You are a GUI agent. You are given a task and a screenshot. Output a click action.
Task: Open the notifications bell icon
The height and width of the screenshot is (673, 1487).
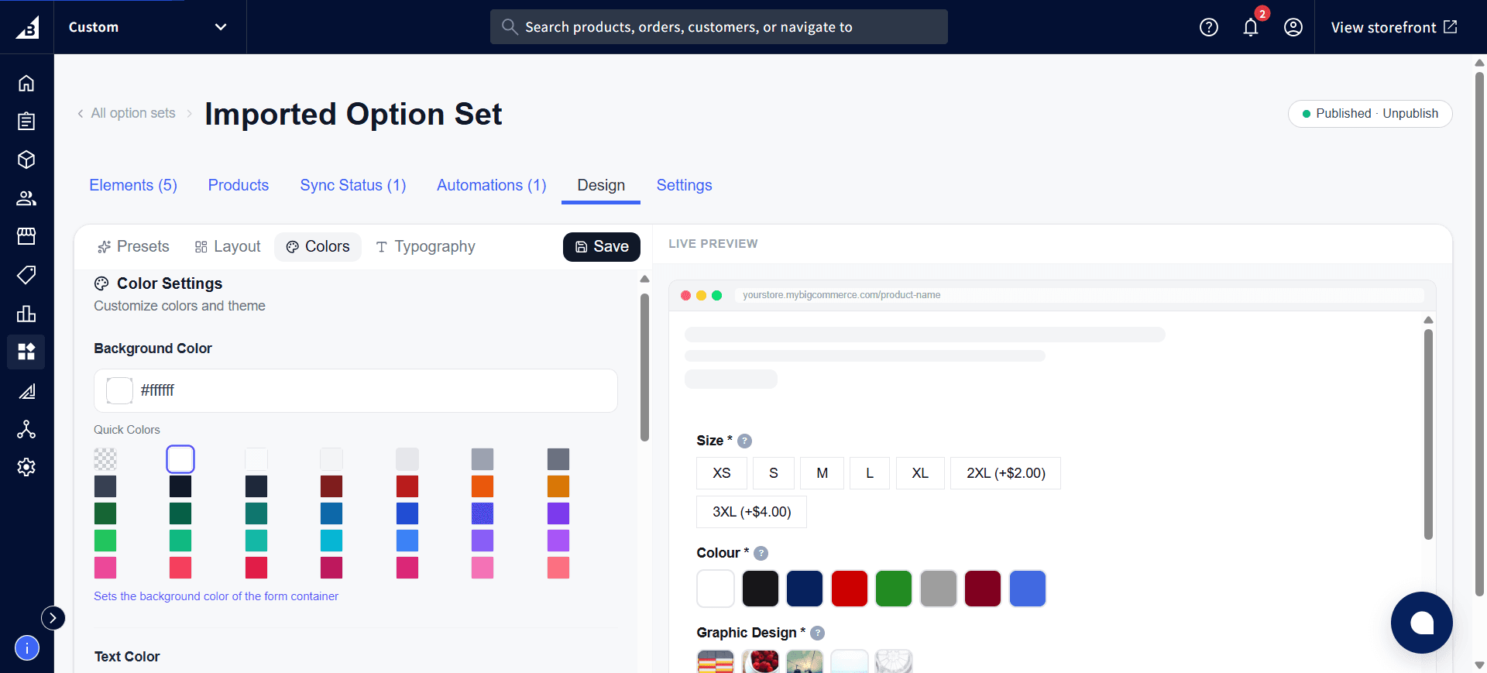click(1251, 27)
